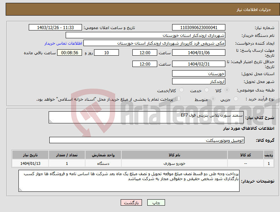Image resolution: width=280 pixels, height=212 pixels.
Task: Click the delivery city اروندکنار field
Action: (199, 82)
